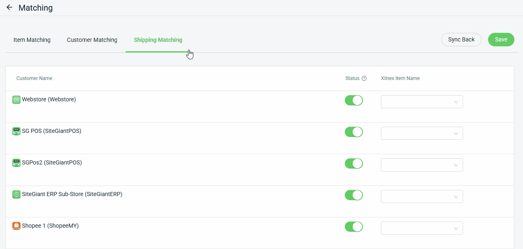The height and width of the screenshot is (249, 523).
Task: Toggle the Shopee 1 status switch
Action: coord(353,227)
